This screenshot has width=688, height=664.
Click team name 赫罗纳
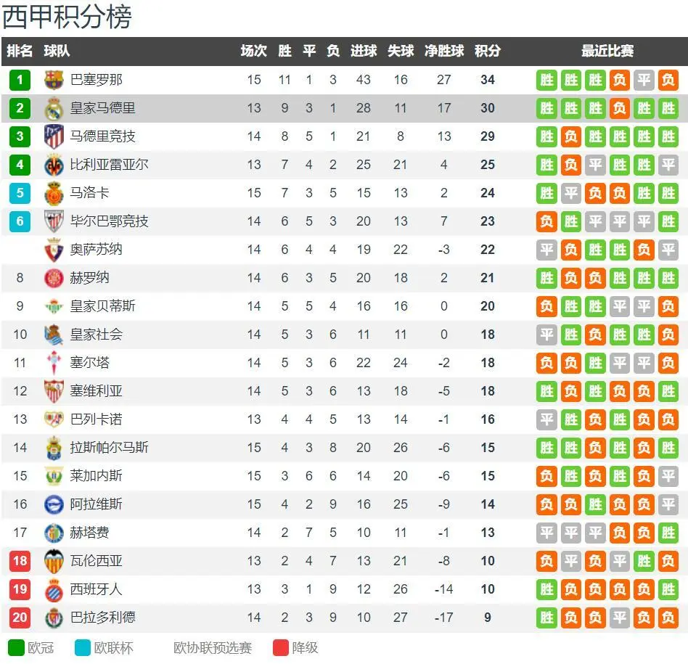pyautogui.click(x=89, y=278)
